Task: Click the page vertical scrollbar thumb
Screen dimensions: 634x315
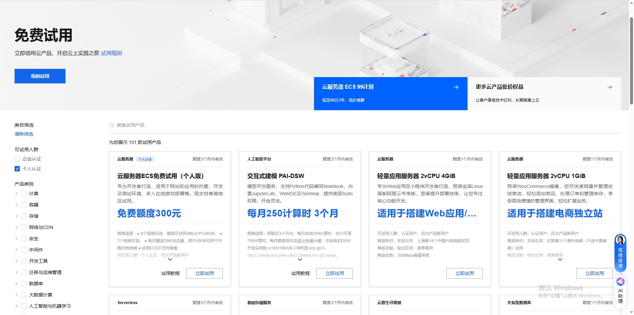Action: tap(631, 61)
